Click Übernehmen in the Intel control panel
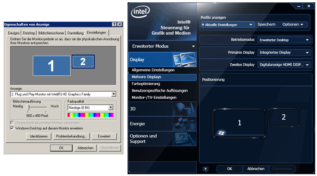The width and height of the screenshot is (317, 176). point(282,169)
